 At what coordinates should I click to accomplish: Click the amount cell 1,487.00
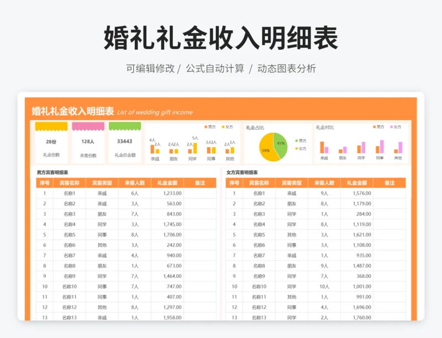(357, 266)
